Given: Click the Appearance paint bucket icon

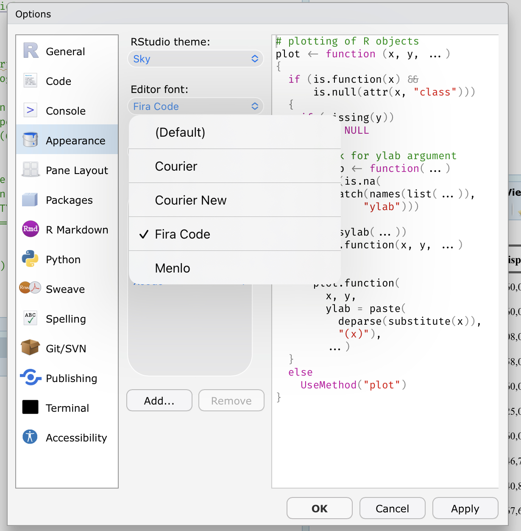Looking at the screenshot, I should (x=30, y=140).
